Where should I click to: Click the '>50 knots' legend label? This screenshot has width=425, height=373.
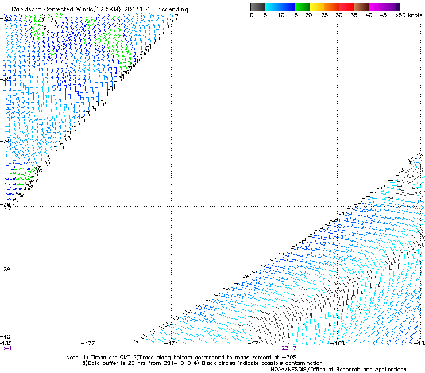pos(408,15)
